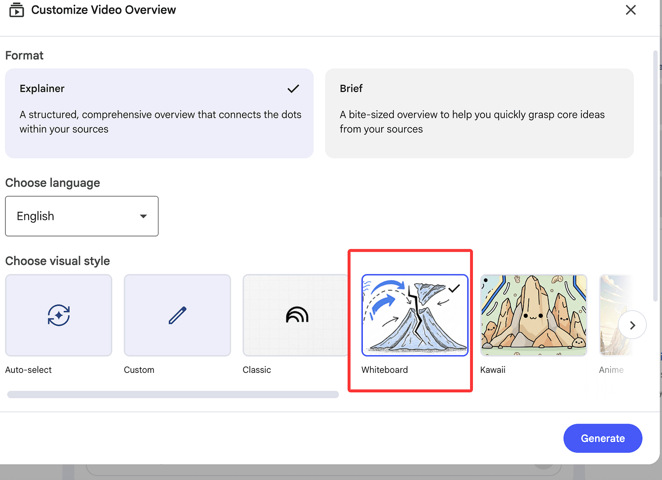Choose the Classic rainbow arc icon

[297, 315]
